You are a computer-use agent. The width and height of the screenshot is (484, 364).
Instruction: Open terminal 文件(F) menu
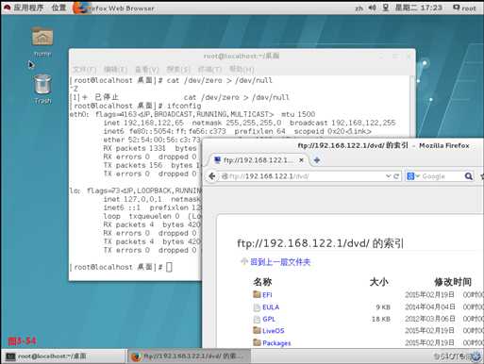pyautogui.click(x=84, y=70)
